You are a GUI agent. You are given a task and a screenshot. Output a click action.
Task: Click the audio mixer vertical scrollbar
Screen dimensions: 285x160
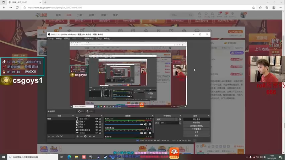[154, 125]
